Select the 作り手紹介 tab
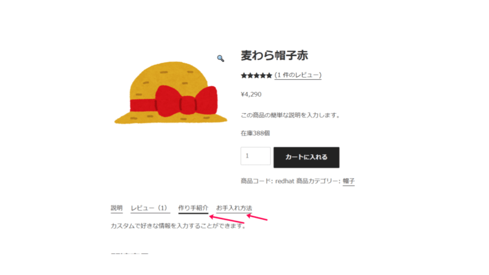The height and width of the screenshot is (275, 489). click(x=193, y=208)
